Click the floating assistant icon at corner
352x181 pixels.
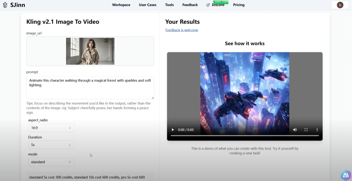tap(346, 175)
